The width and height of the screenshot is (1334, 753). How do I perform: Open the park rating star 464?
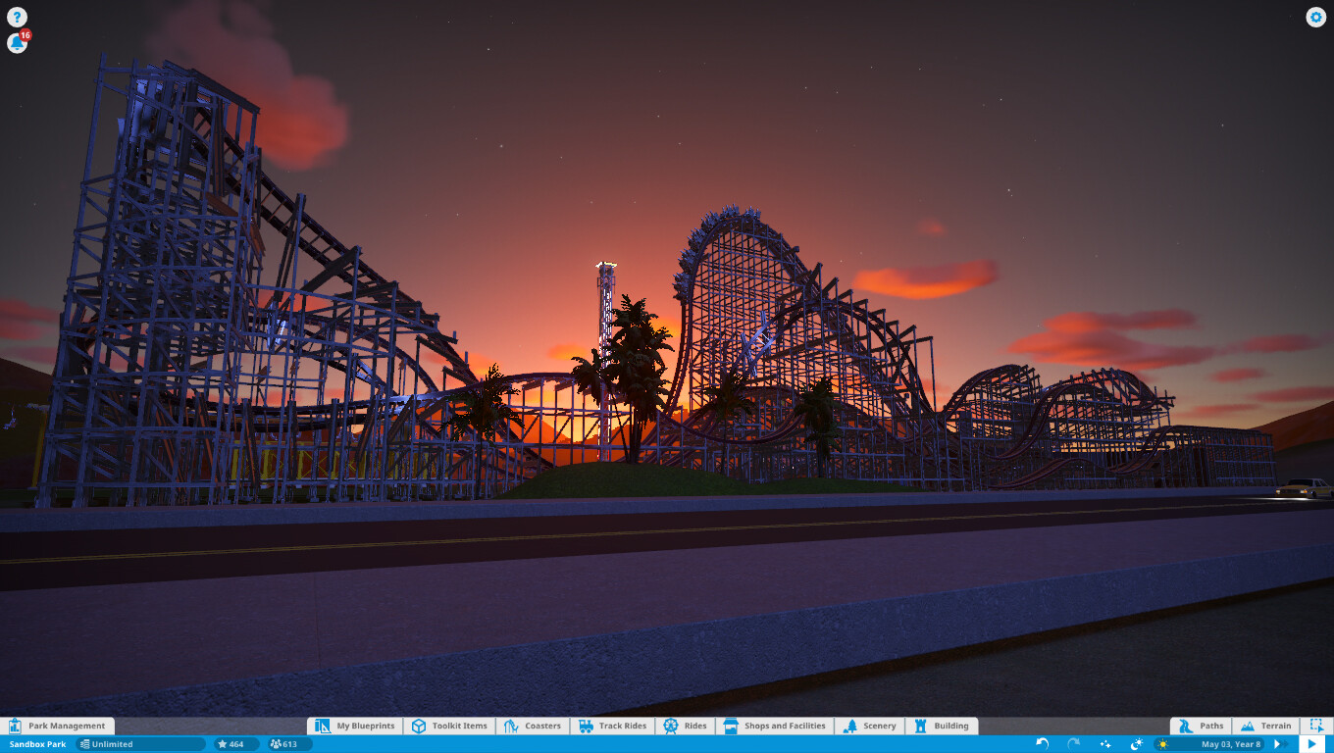tap(236, 744)
